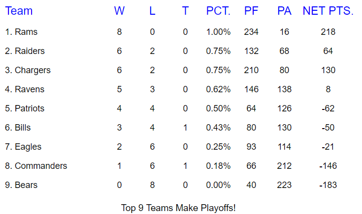This screenshot has width=362, height=214.
Task: Click the 1. Rams team name
Action: click(x=21, y=32)
